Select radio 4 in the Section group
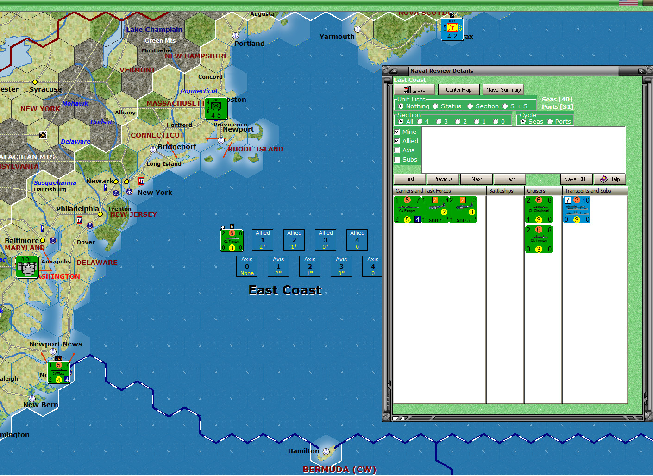The image size is (653, 476). click(x=420, y=122)
